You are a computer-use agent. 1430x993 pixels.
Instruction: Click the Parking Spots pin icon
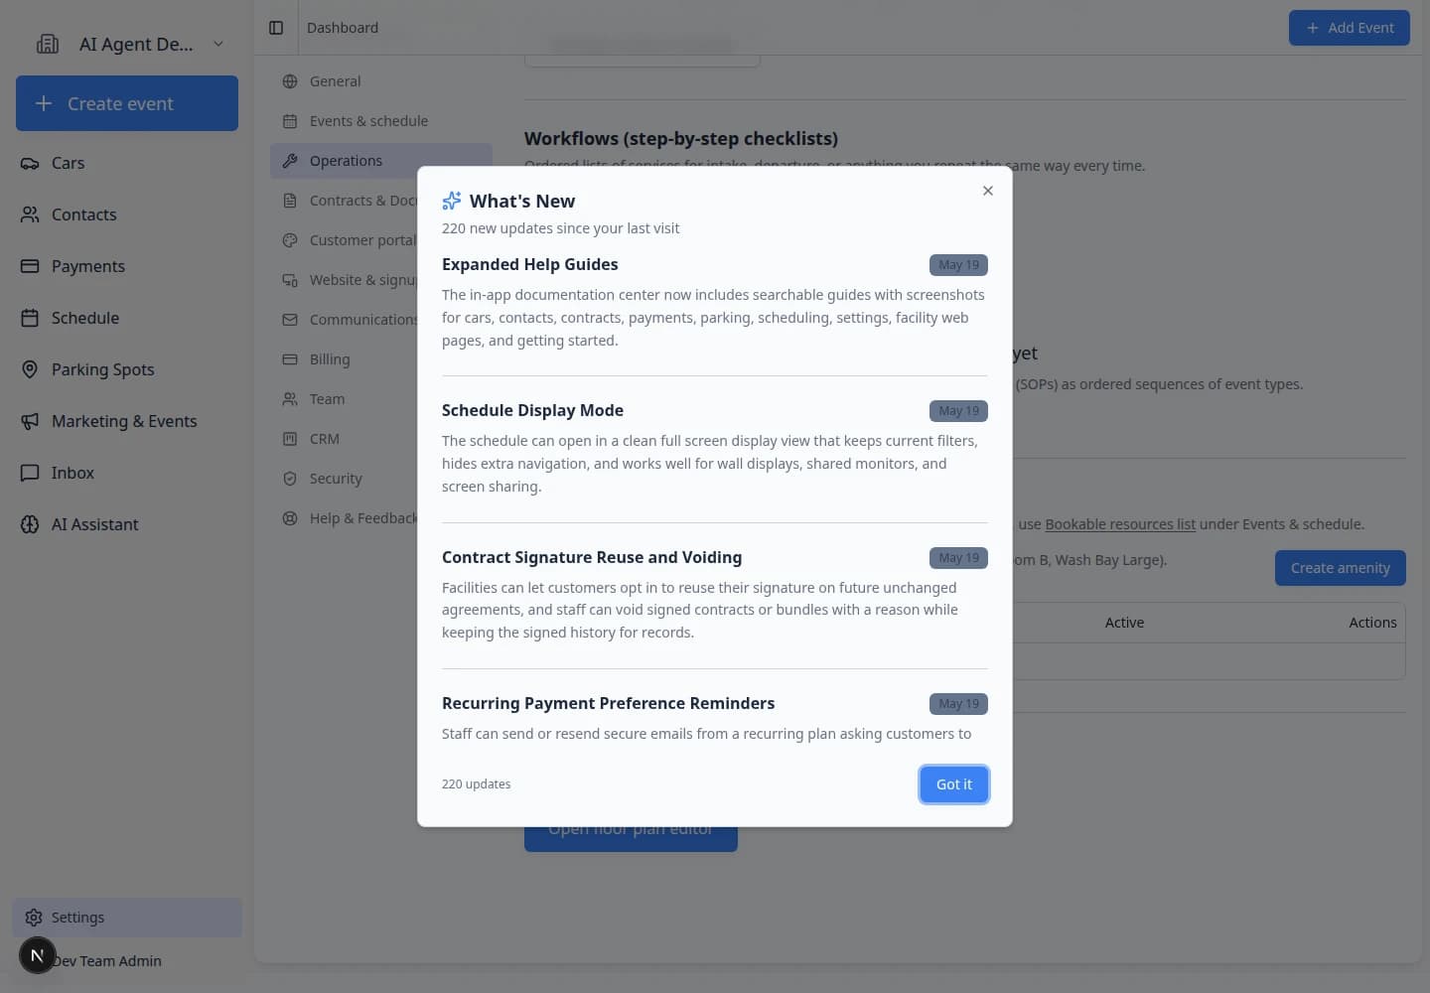click(30, 369)
